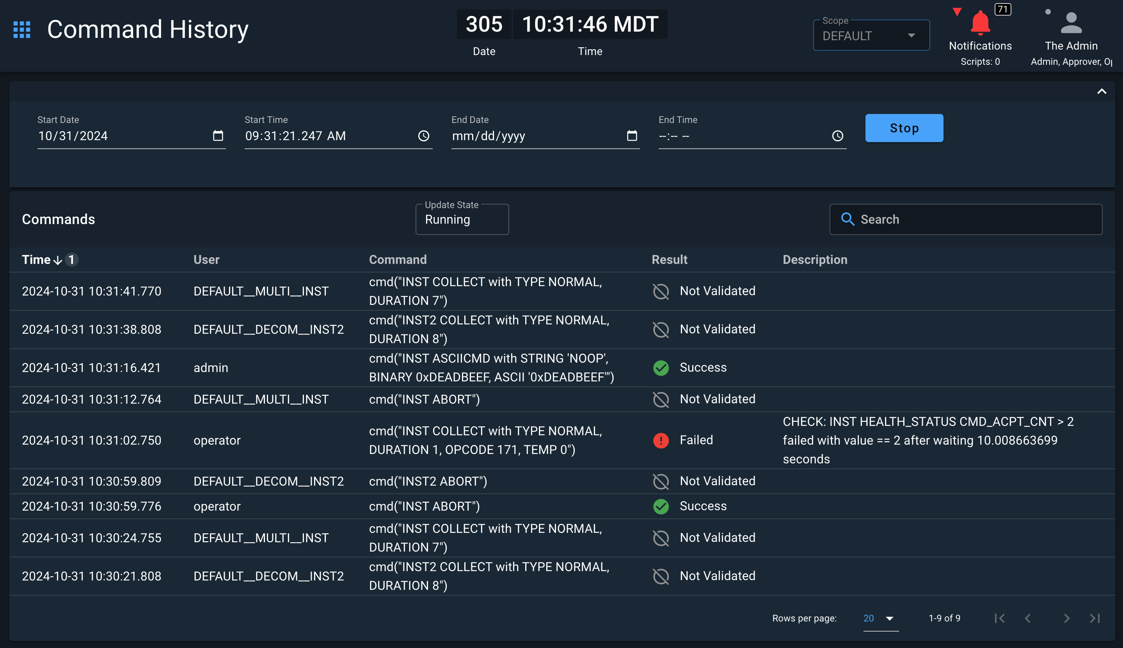Open the End Time clock picker

tap(837, 136)
